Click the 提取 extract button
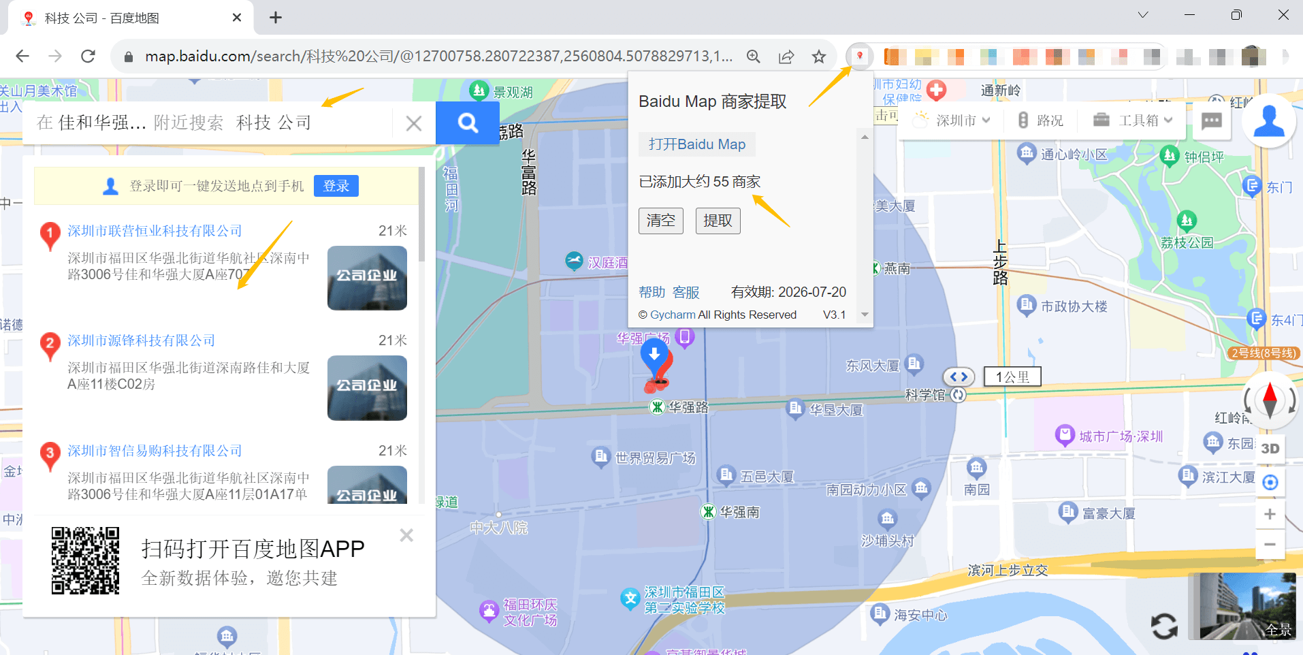 click(717, 220)
